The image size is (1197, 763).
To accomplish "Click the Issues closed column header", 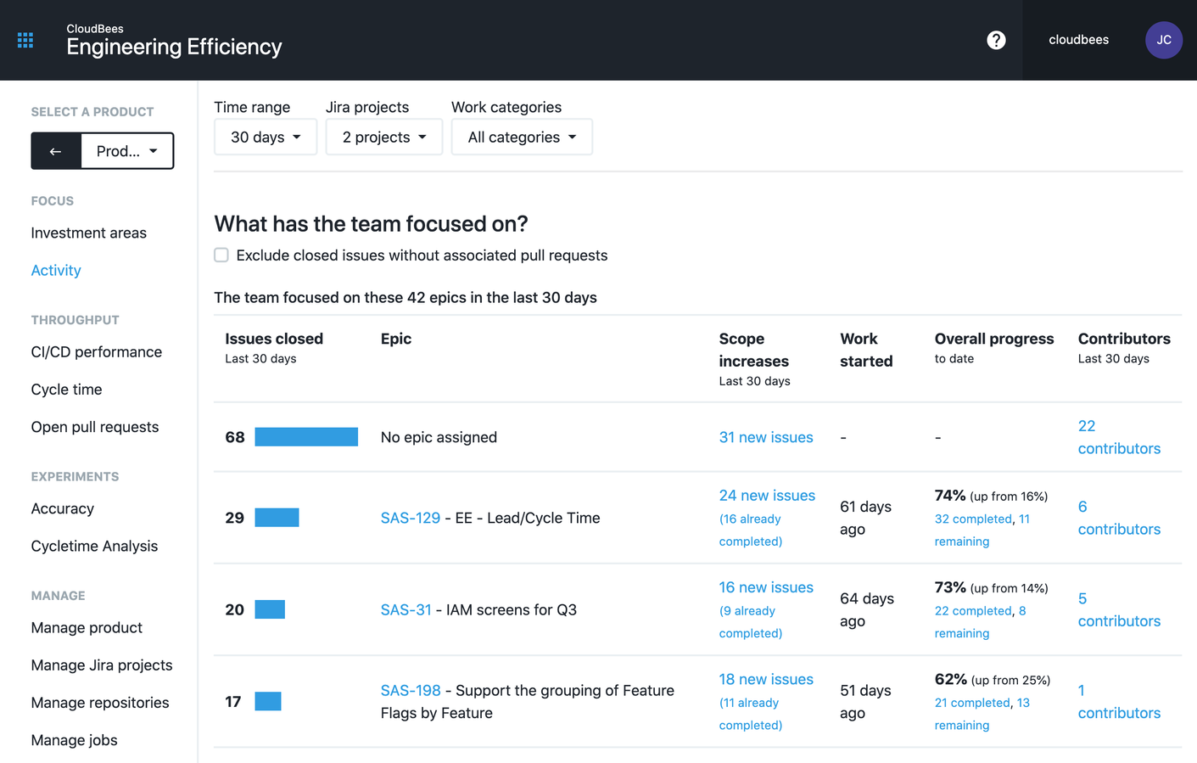I will point(274,339).
